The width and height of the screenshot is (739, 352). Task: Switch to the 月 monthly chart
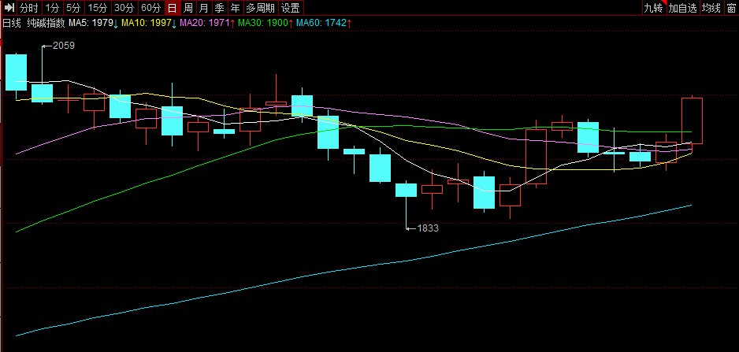[x=203, y=8]
